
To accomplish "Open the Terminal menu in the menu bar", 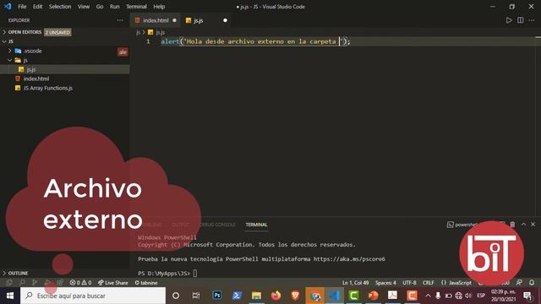I will [x=136, y=7].
